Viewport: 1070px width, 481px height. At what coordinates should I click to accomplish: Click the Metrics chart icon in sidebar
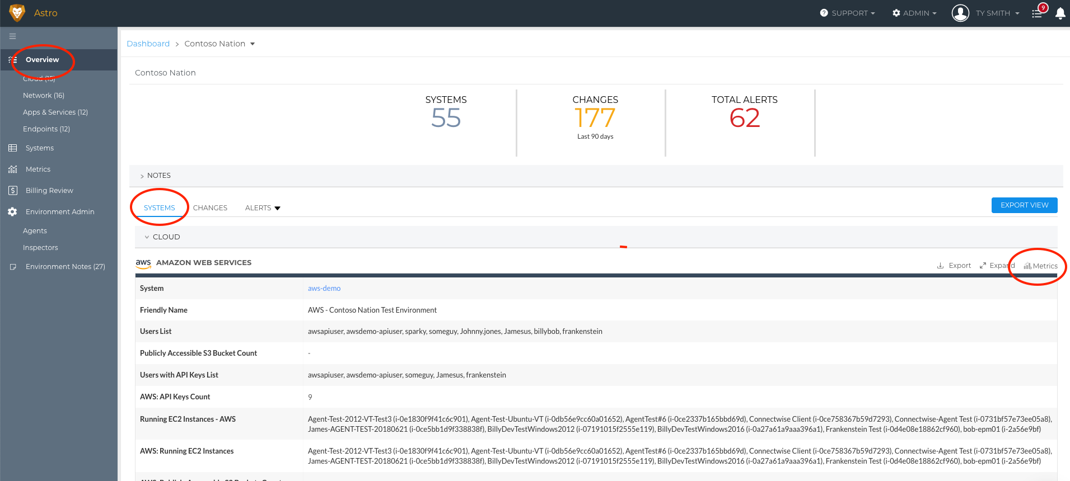pos(12,169)
